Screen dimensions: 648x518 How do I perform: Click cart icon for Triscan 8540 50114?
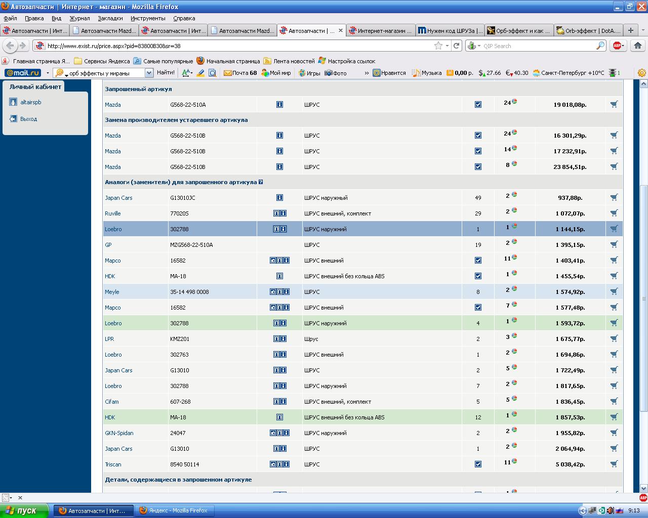(x=614, y=464)
